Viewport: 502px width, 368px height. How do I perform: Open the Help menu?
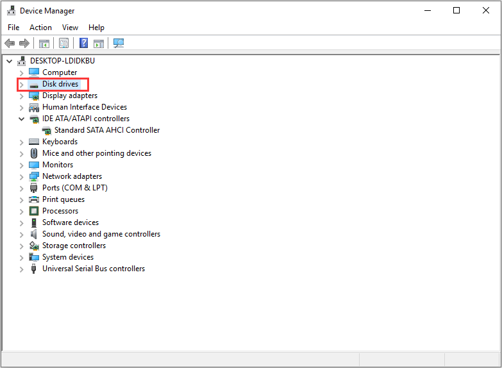click(x=96, y=28)
